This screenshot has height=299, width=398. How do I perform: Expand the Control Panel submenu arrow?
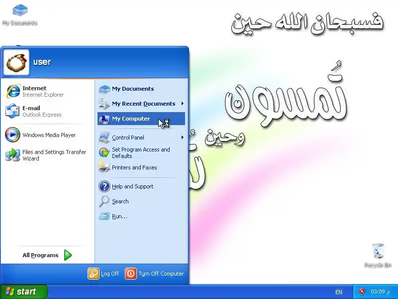[x=182, y=138]
